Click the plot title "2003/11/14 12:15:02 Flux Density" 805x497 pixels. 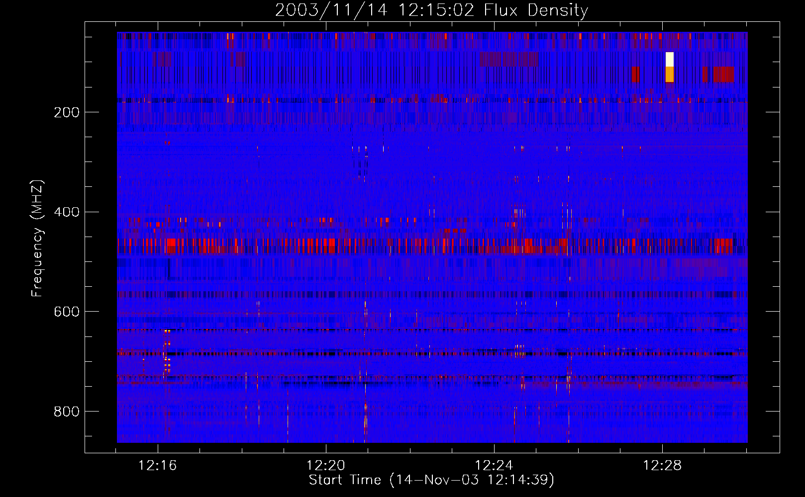click(x=432, y=10)
